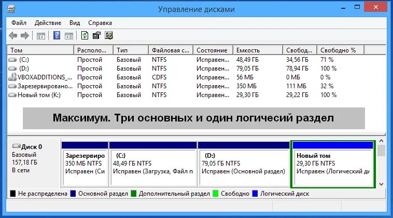Click the black Не распределена legend swatch
Viewport: 393px width, 218px height.
13,194
